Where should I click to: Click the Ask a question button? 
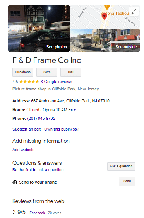pyautogui.click(x=121, y=167)
